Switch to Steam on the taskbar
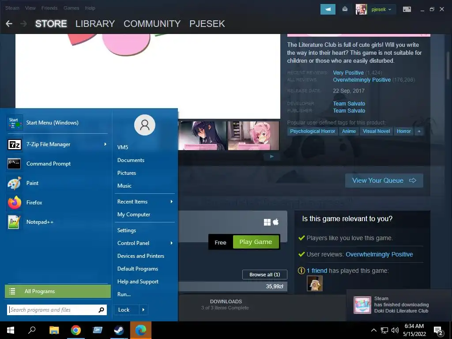Image resolution: width=452 pixels, height=339 pixels. [x=119, y=330]
